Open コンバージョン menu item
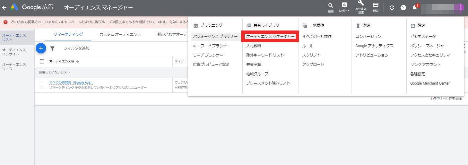Screen dimensions: 468x165 (x=368, y=36)
